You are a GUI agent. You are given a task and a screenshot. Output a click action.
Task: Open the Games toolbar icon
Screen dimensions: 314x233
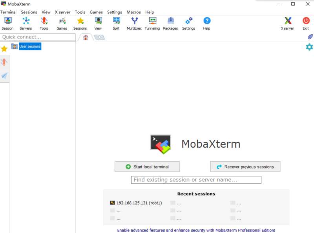62,23
